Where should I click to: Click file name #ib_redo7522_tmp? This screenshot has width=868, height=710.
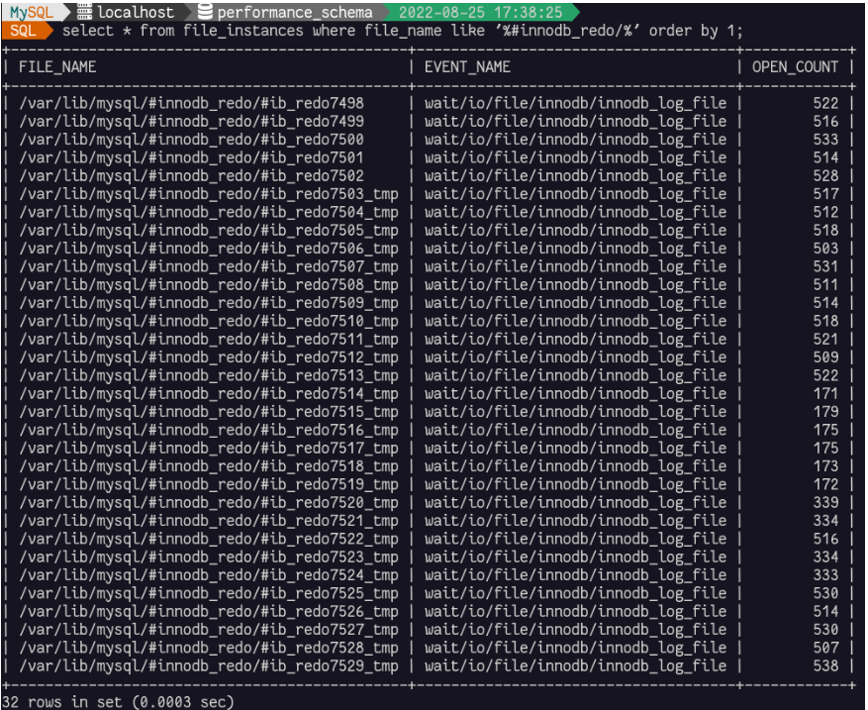pos(209,539)
